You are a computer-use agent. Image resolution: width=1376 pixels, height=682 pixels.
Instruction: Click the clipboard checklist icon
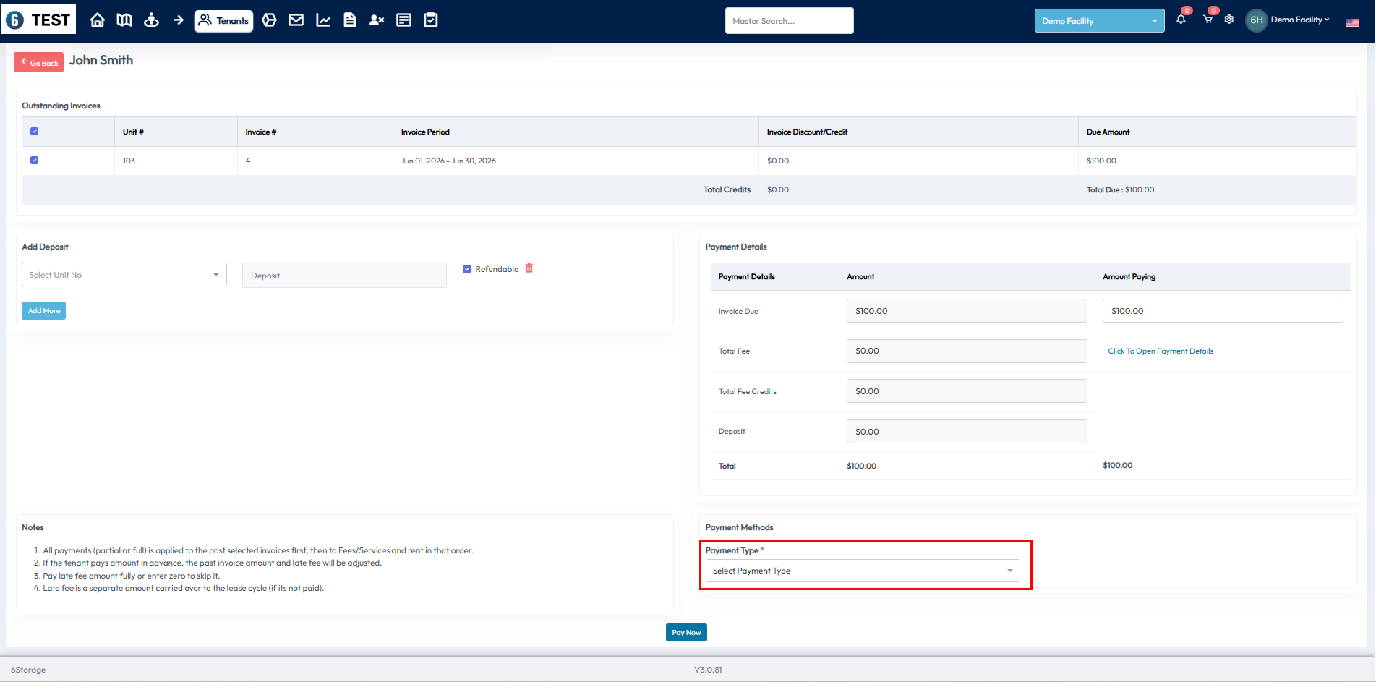point(431,20)
